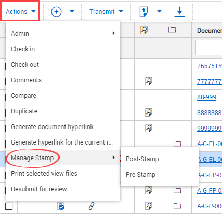The image size is (222, 214).
Task: Open preview icon in 8888888 row
Action: [x=149, y=112]
